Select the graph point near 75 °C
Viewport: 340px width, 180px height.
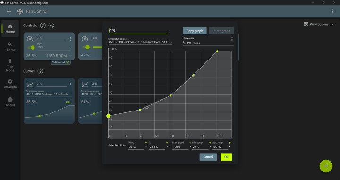coord(193,76)
